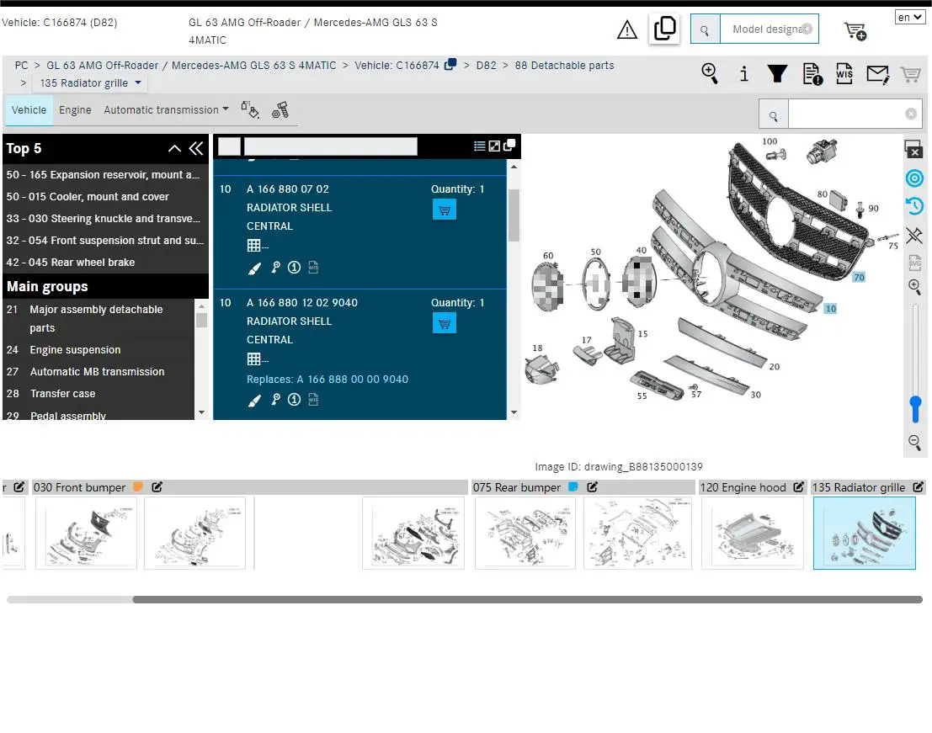Open Automatic transmission dropdown tab
The width and height of the screenshot is (932, 733).
tap(166, 110)
